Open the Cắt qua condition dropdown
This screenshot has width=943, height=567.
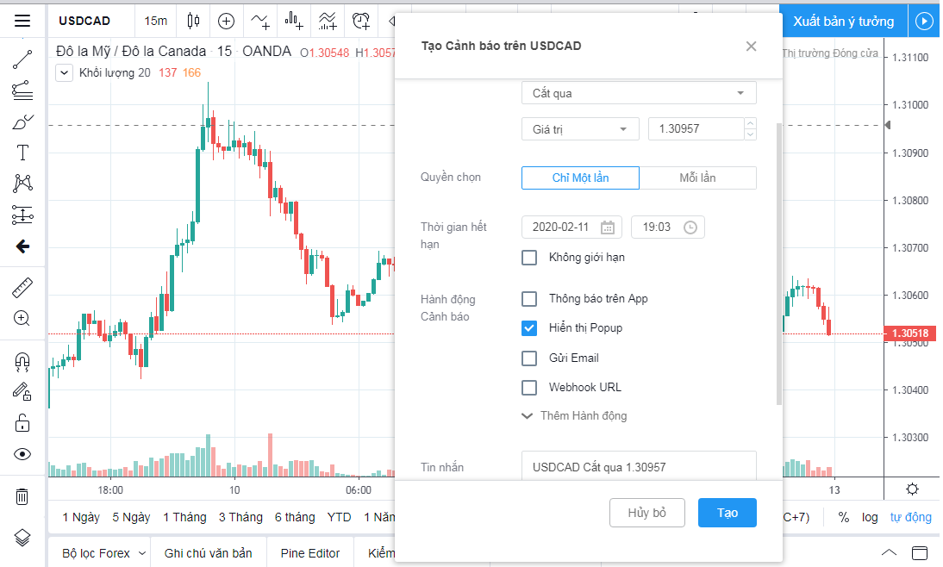(x=638, y=93)
